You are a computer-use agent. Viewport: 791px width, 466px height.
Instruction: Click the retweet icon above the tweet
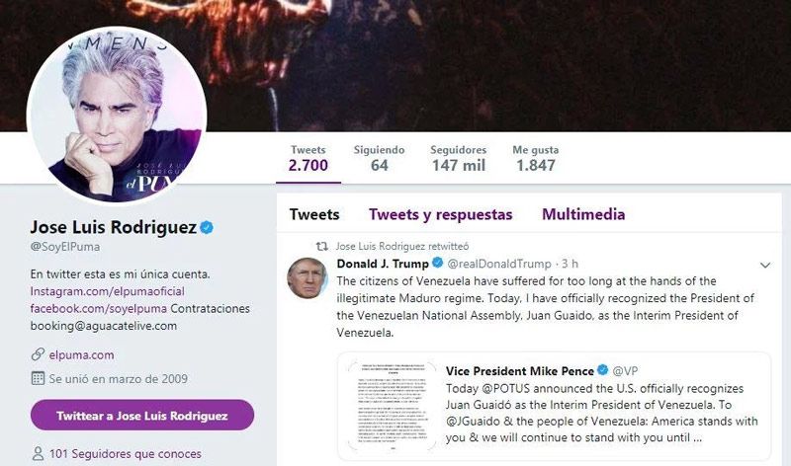(320, 245)
